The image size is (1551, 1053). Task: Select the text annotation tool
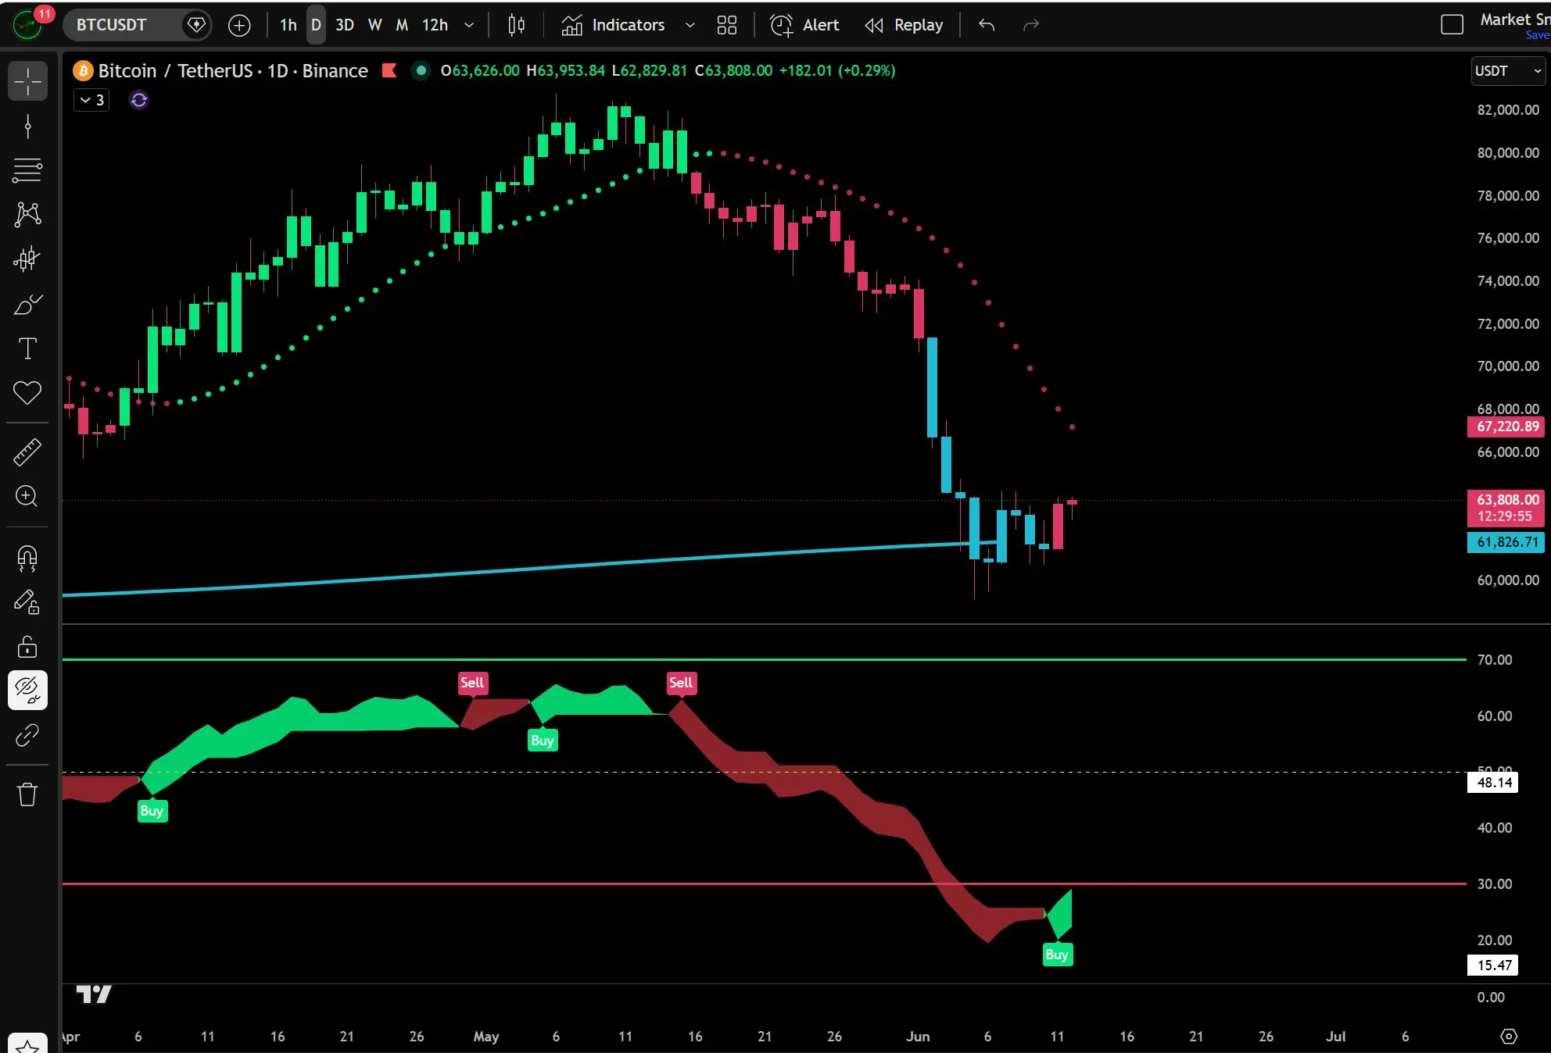(x=27, y=348)
